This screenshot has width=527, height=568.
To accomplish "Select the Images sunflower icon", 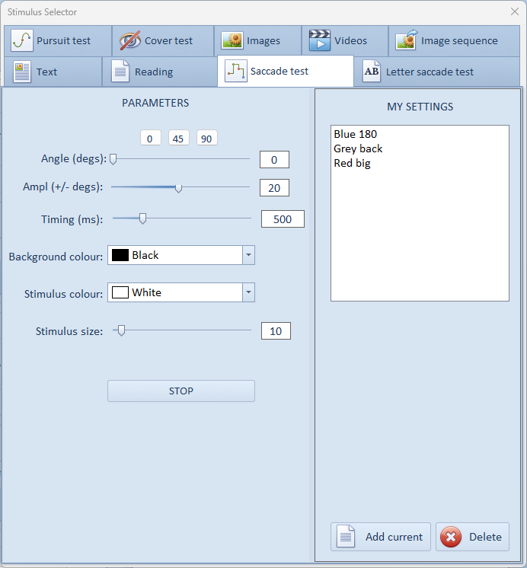I will click(x=232, y=40).
